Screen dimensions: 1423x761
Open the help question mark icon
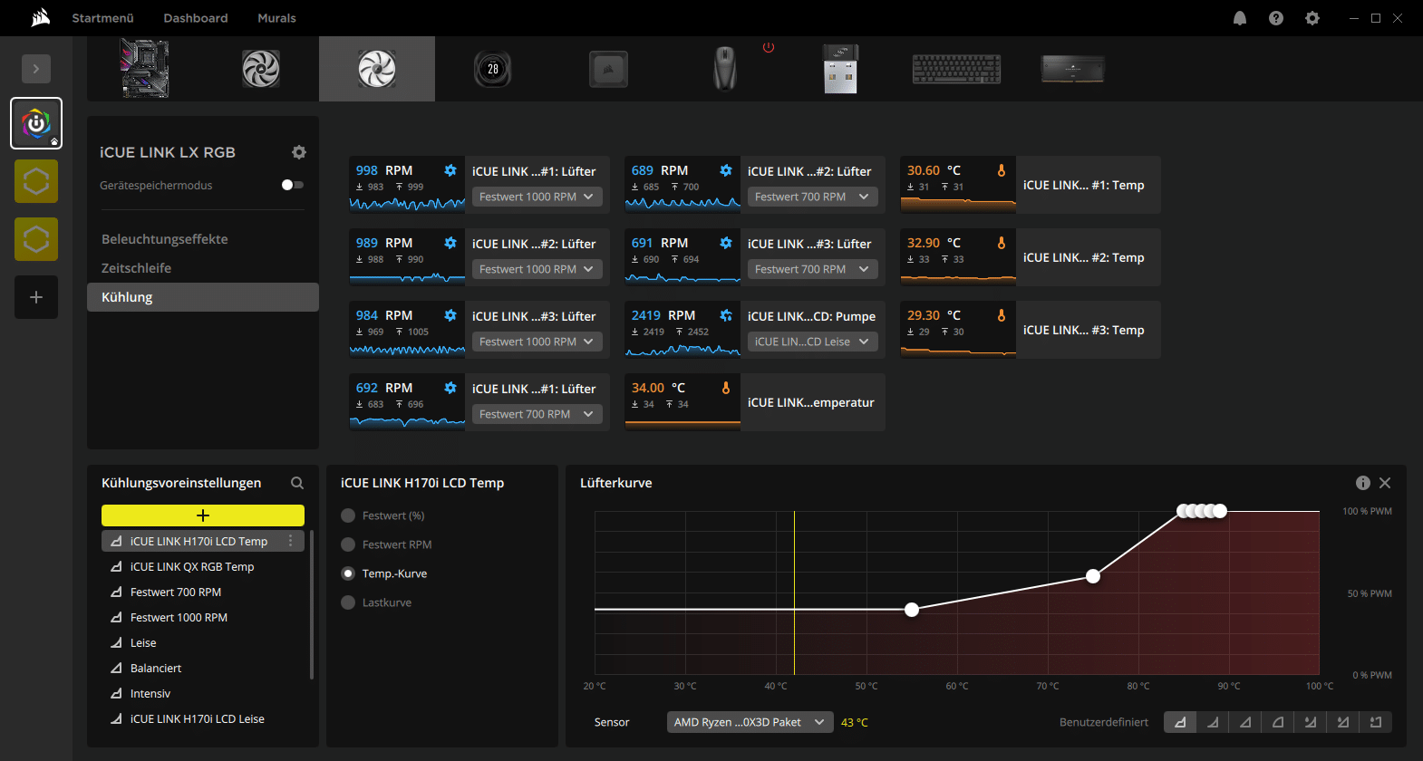1276,18
